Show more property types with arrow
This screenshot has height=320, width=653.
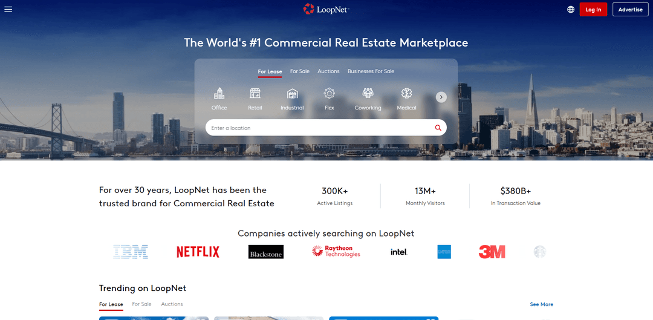pos(441,97)
